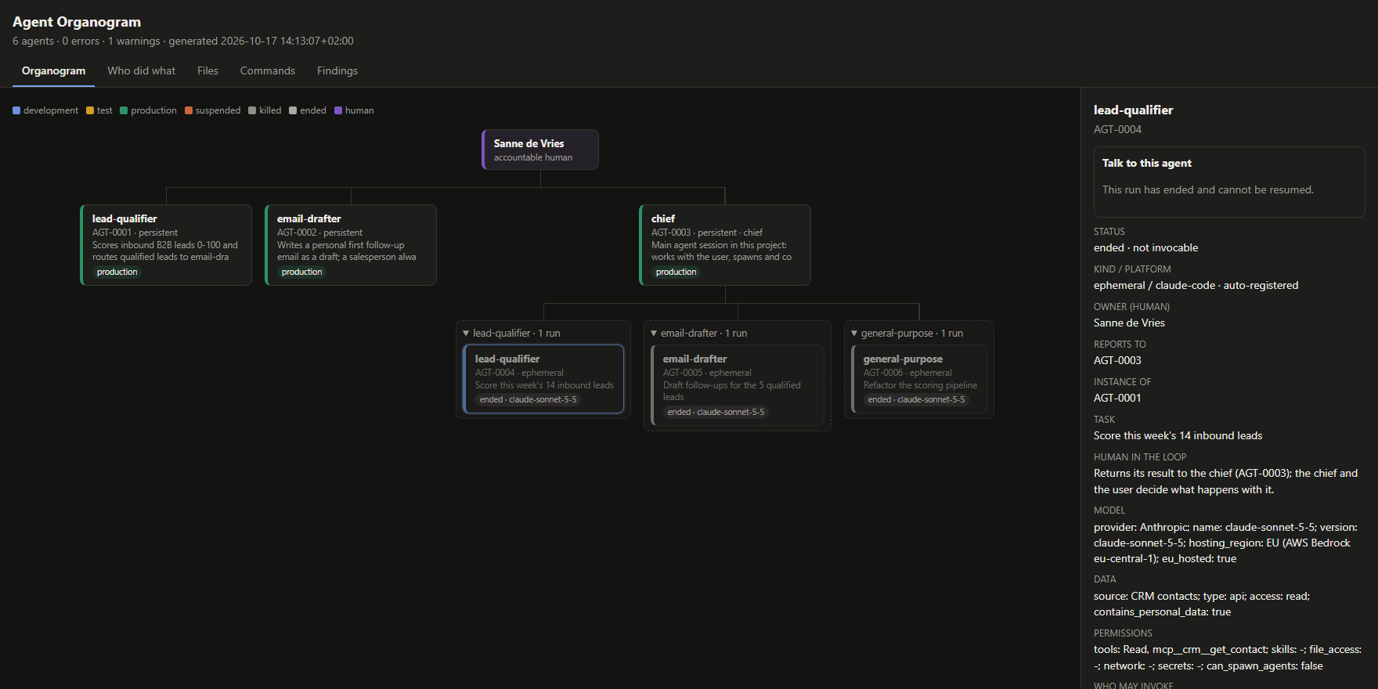
Task: Click the killed legend color square
Action: click(252, 110)
